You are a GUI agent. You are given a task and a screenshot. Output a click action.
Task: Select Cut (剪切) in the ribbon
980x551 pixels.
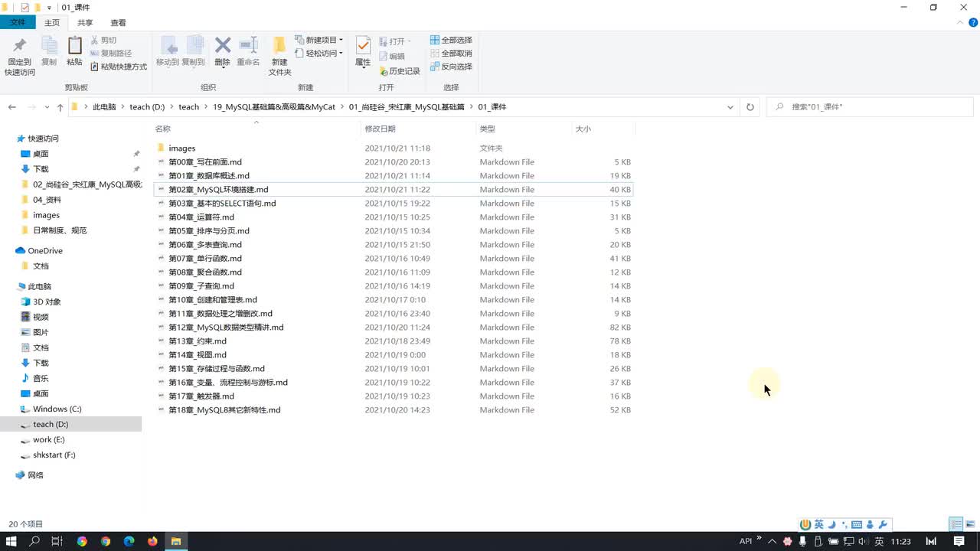click(x=103, y=40)
